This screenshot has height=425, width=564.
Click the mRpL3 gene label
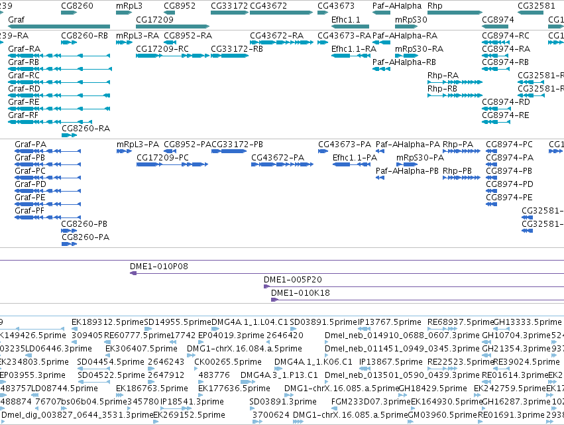click(x=129, y=6)
